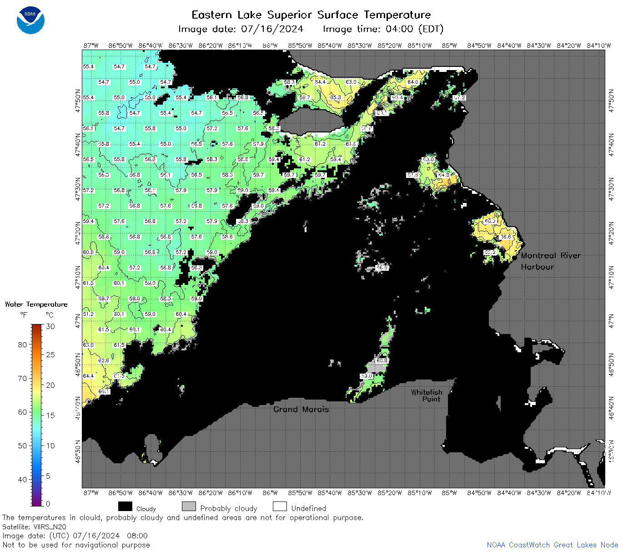Click the 25 °C scale tick label
623x552 pixels.
50,355
